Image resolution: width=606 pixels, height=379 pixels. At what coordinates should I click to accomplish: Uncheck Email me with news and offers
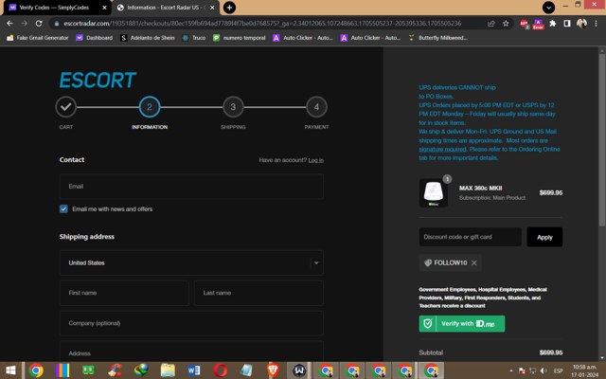pos(63,208)
